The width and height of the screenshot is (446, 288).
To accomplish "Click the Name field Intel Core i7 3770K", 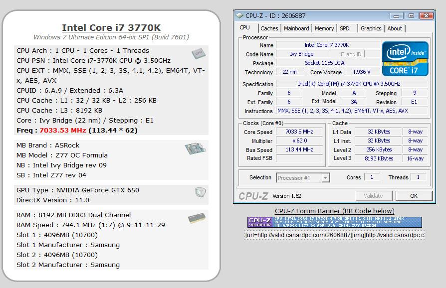I will click(x=327, y=45).
